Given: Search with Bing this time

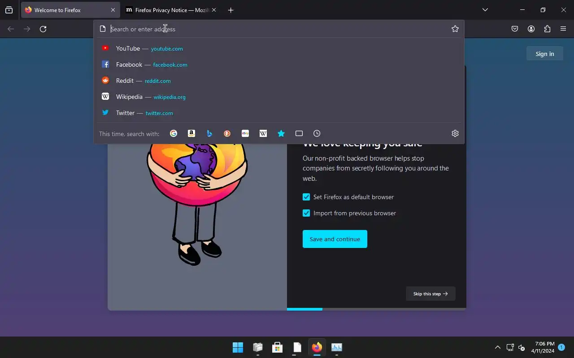Looking at the screenshot, I should (x=209, y=133).
